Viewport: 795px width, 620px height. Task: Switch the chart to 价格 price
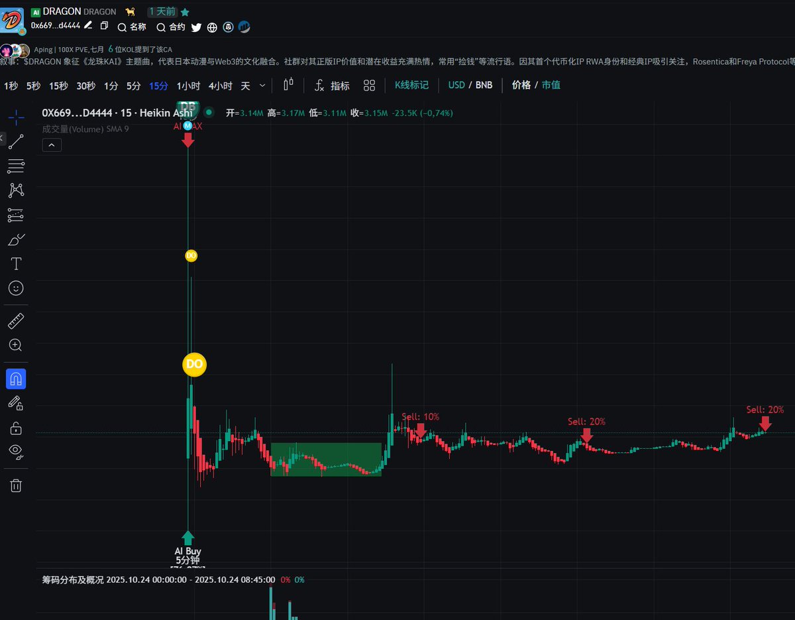(521, 86)
